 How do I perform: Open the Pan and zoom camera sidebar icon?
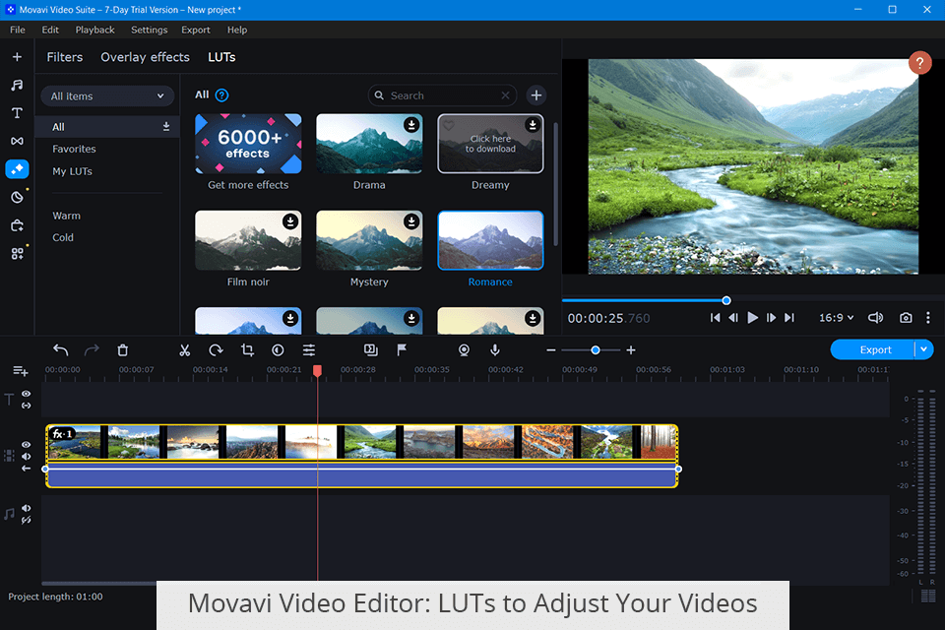[x=17, y=225]
